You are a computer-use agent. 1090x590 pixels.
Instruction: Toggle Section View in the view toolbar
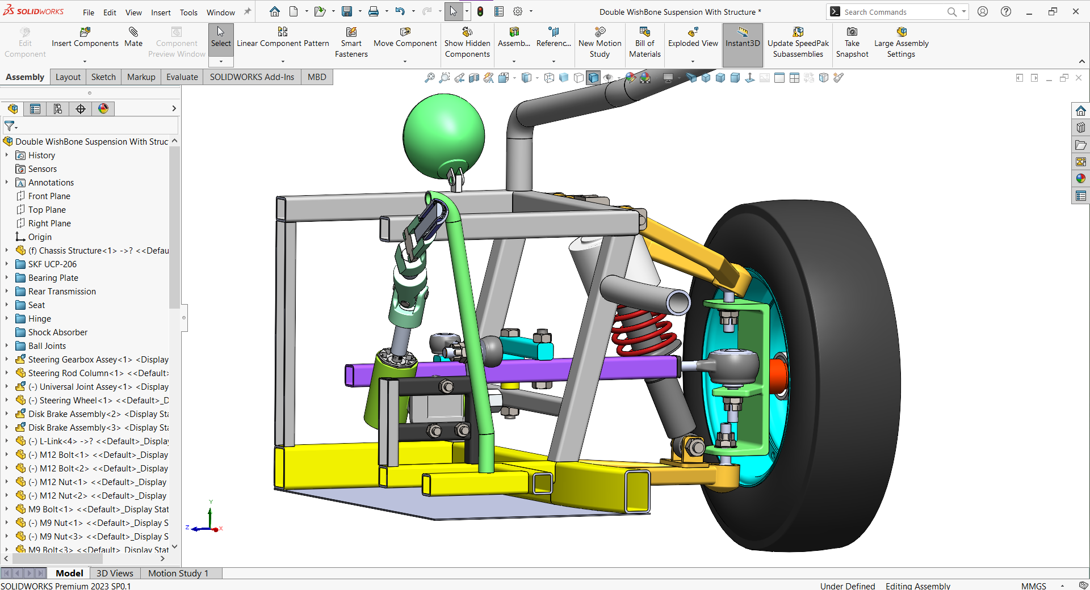474,78
